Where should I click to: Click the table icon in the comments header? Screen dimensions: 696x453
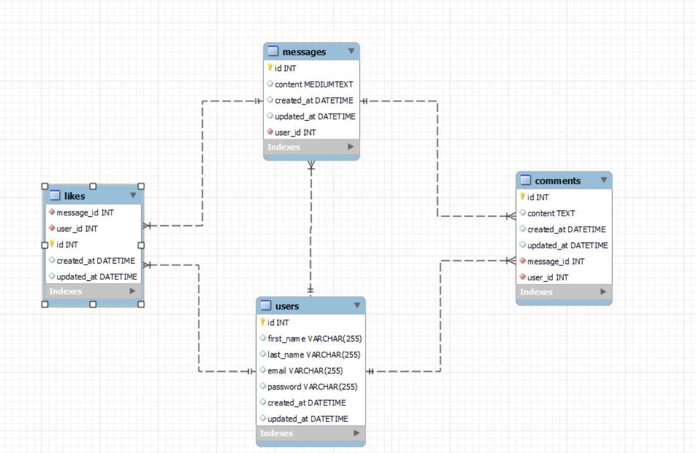coord(525,181)
